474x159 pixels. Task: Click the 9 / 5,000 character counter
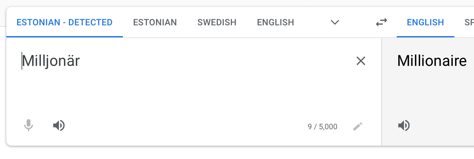pyautogui.click(x=322, y=127)
